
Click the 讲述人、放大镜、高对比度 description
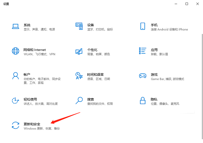pos(41,104)
